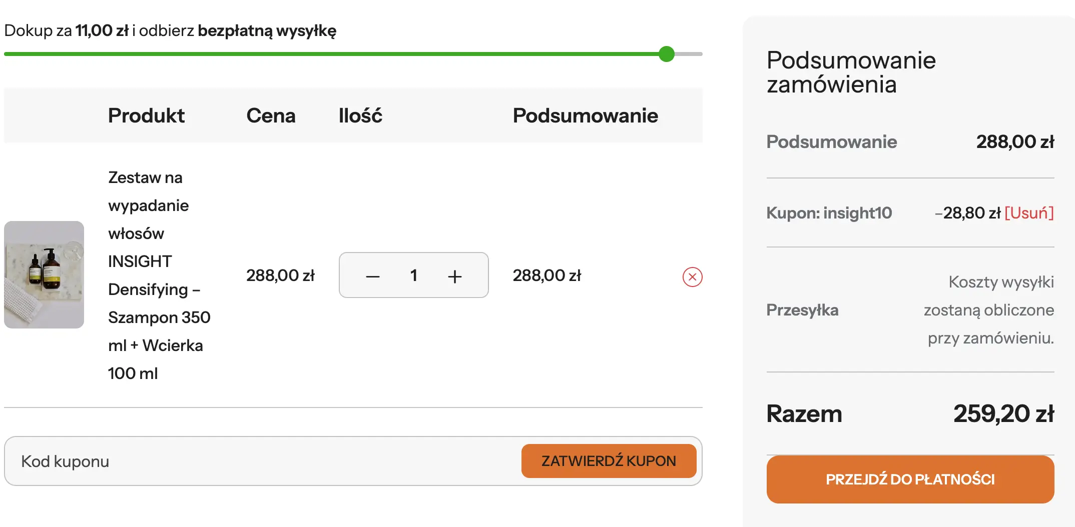Remove the insight10 coupon via Usuń
This screenshot has height=527, width=1075.
(1029, 213)
